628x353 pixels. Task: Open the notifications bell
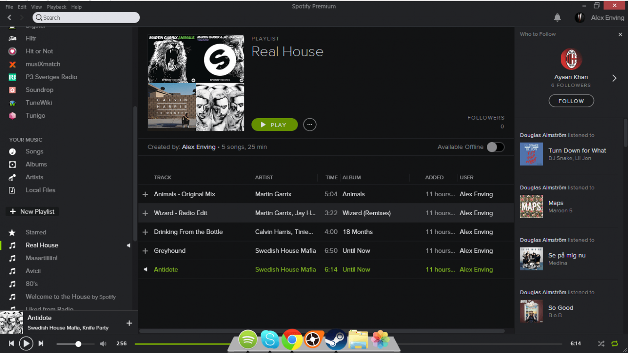pyautogui.click(x=557, y=17)
